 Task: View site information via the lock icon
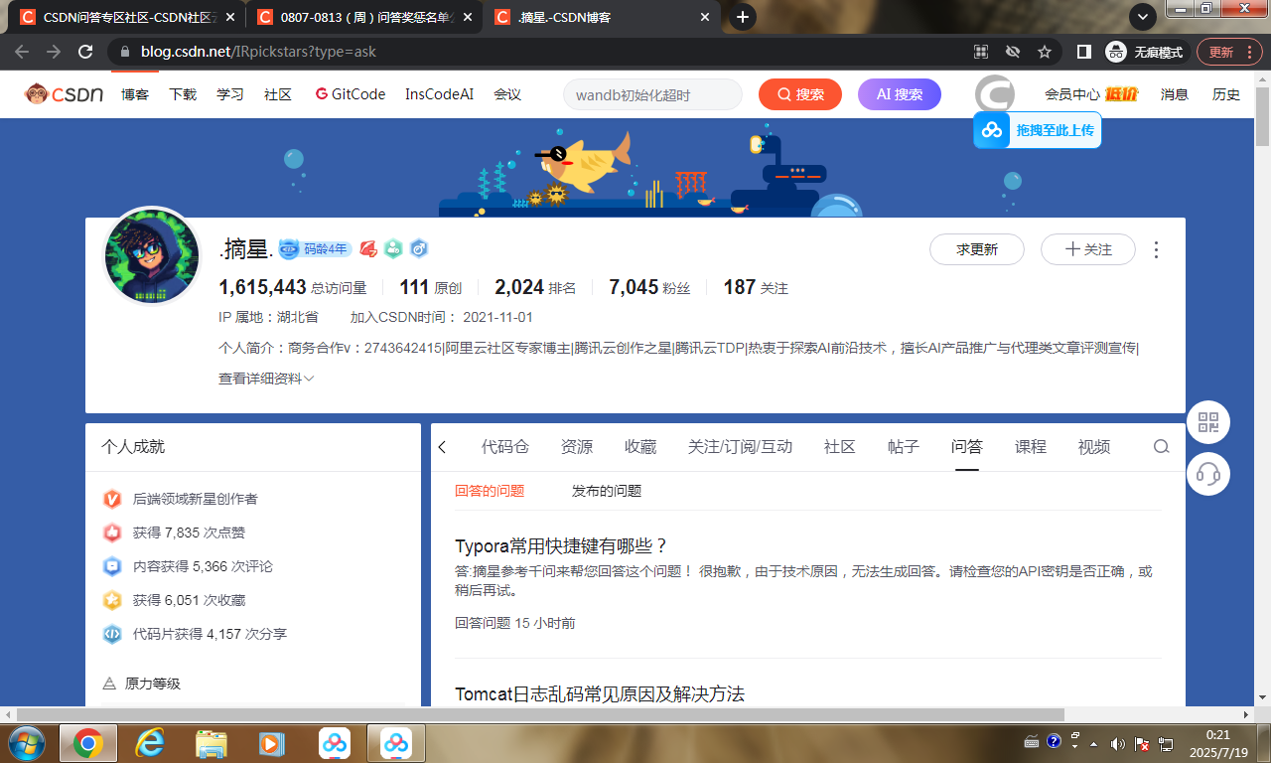pyautogui.click(x=124, y=52)
